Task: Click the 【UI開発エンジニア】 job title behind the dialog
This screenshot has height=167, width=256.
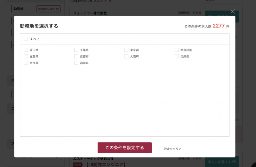Action: pos(106,164)
